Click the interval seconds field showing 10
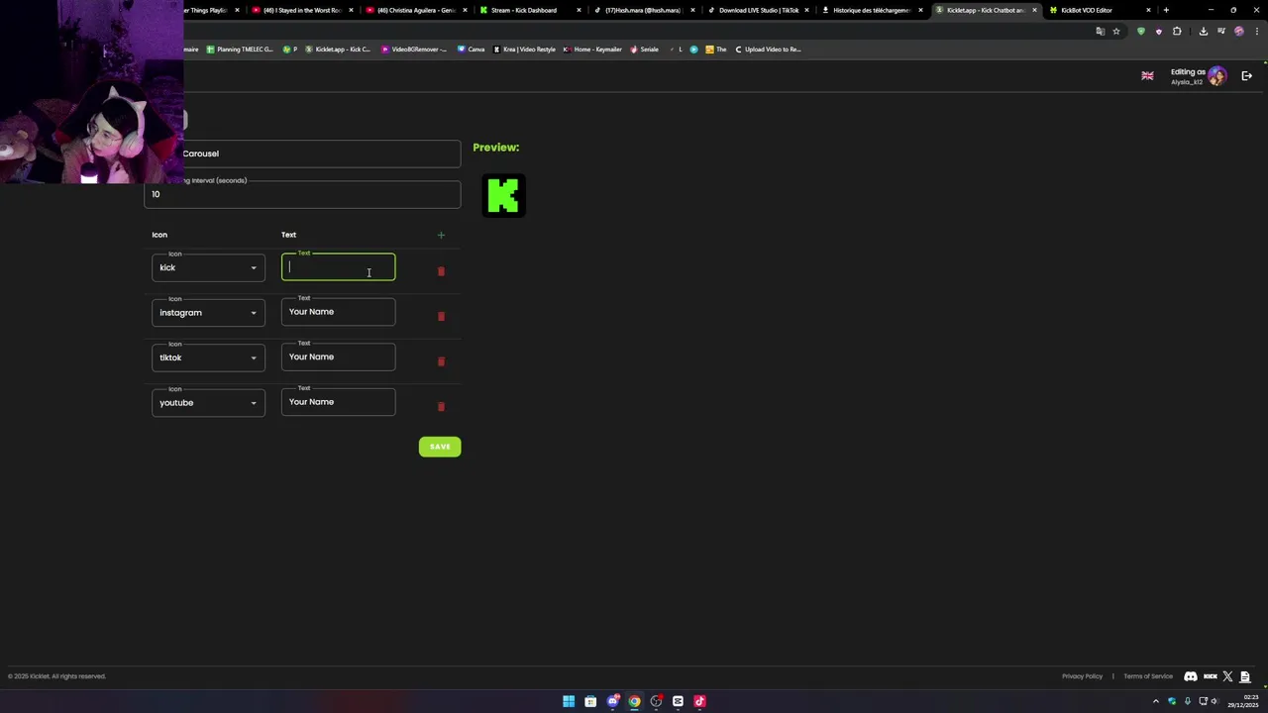Screen dimensions: 1268x713 [302, 194]
